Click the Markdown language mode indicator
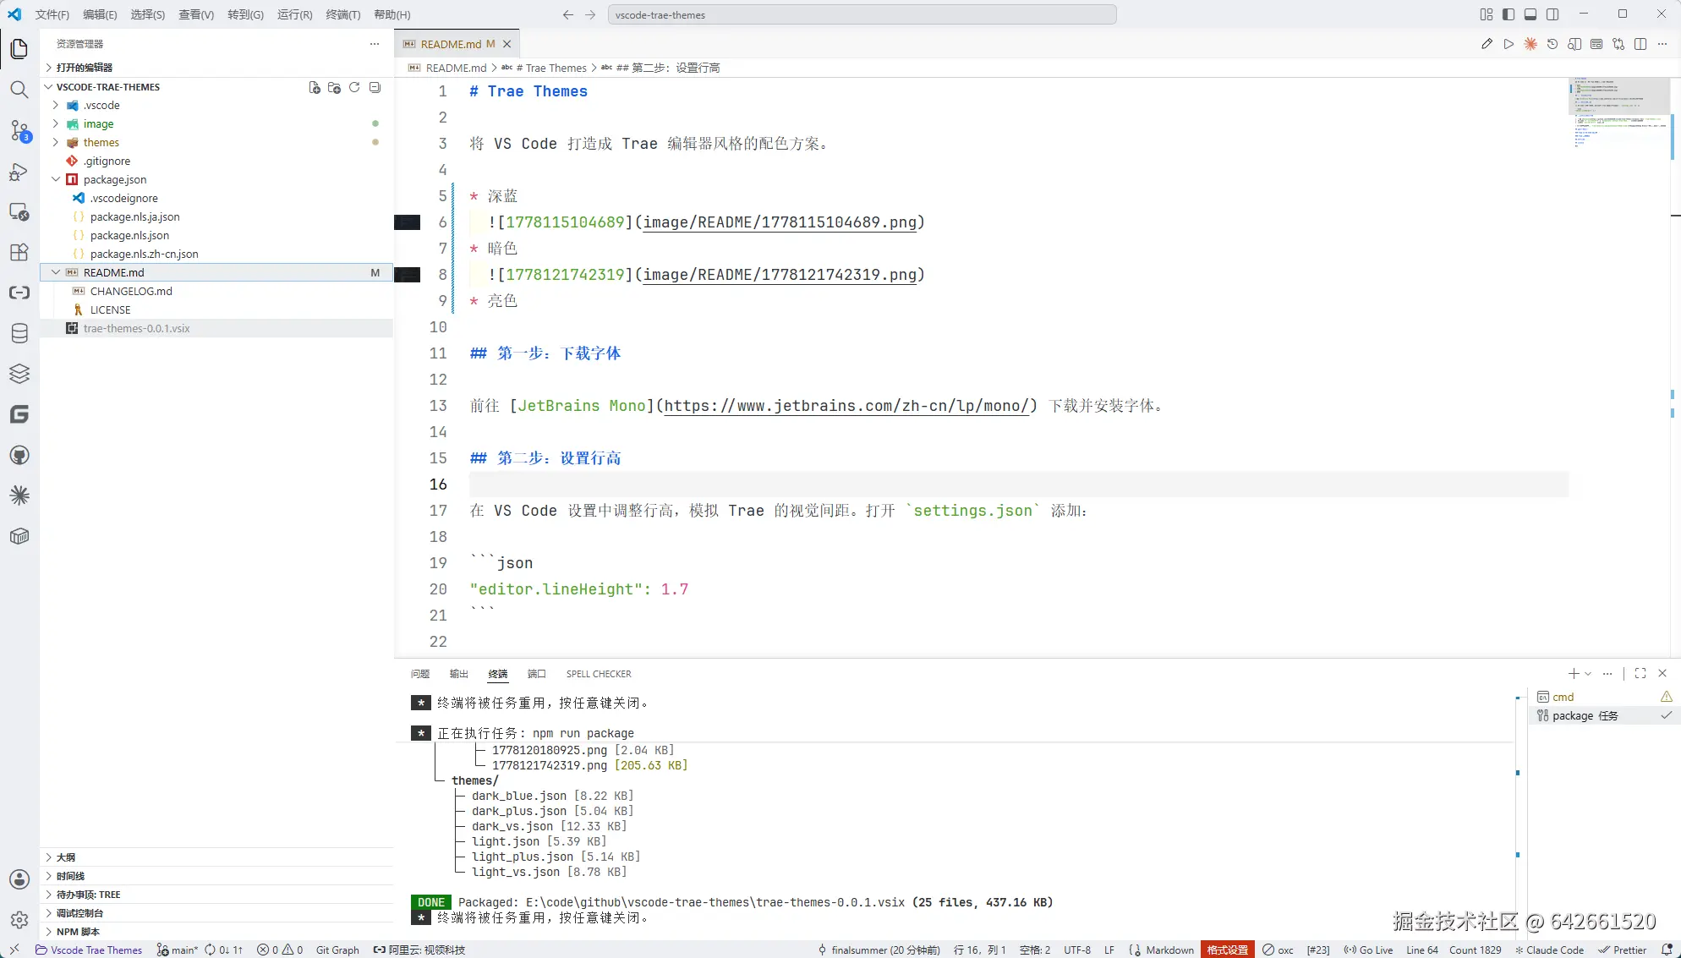Screen dimensions: 1681x958 pyautogui.click(x=1170, y=950)
